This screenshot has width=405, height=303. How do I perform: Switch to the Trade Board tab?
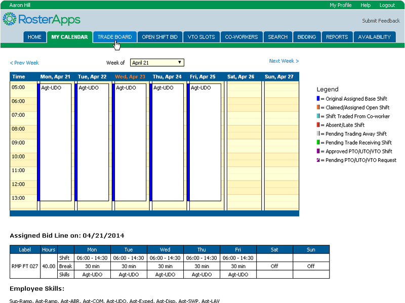[x=114, y=37]
